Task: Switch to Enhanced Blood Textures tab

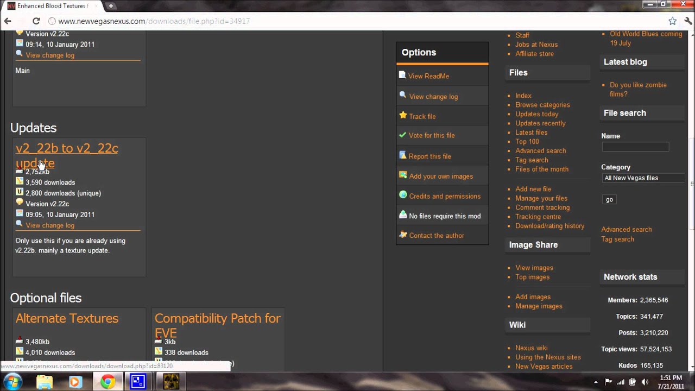Action: [x=49, y=6]
